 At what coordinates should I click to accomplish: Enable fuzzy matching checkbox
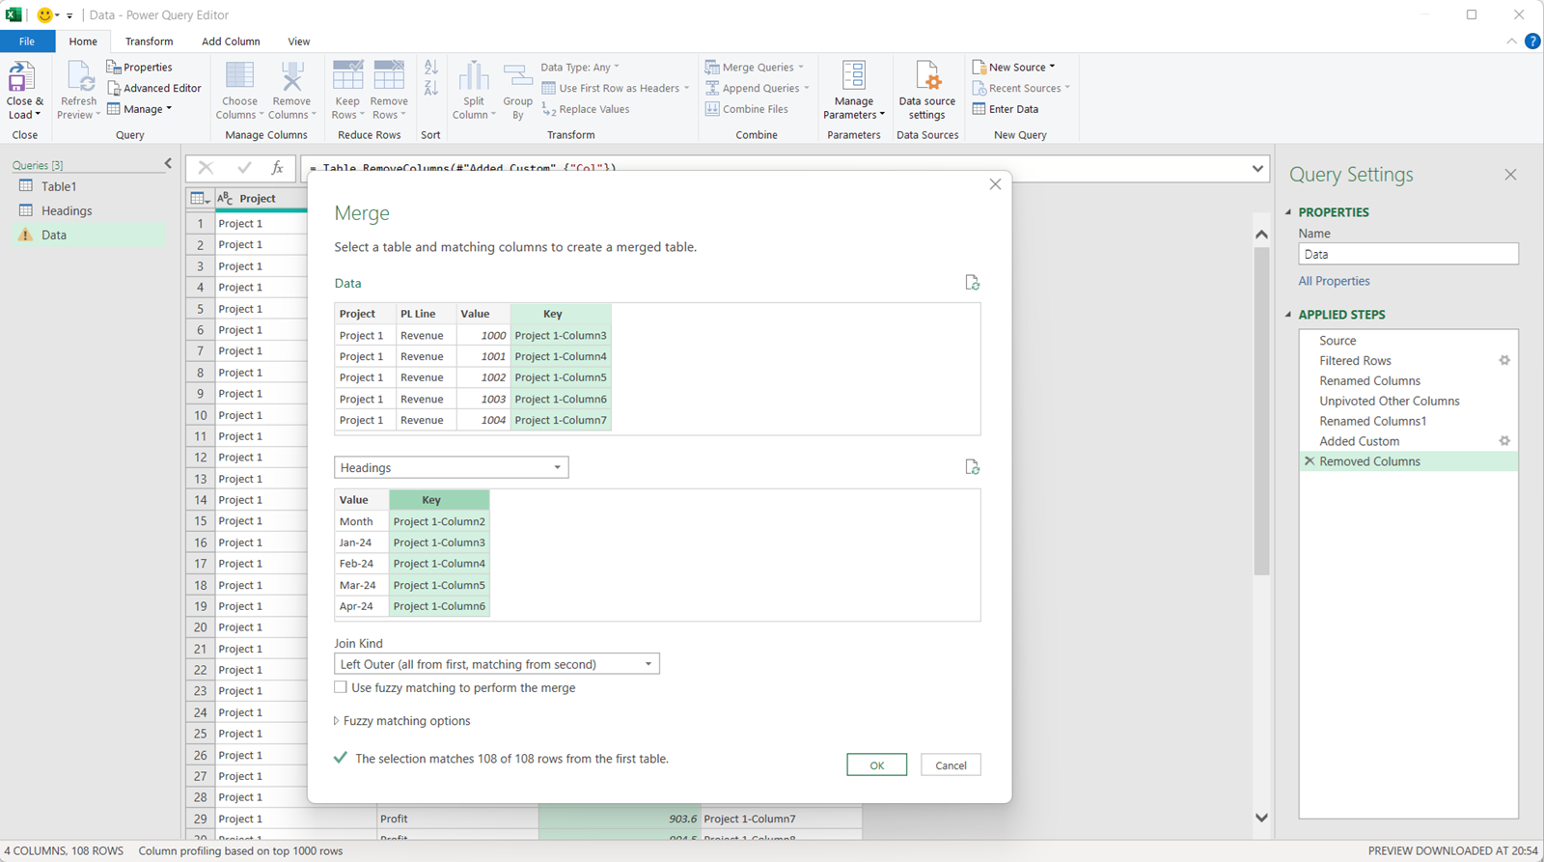coord(341,687)
